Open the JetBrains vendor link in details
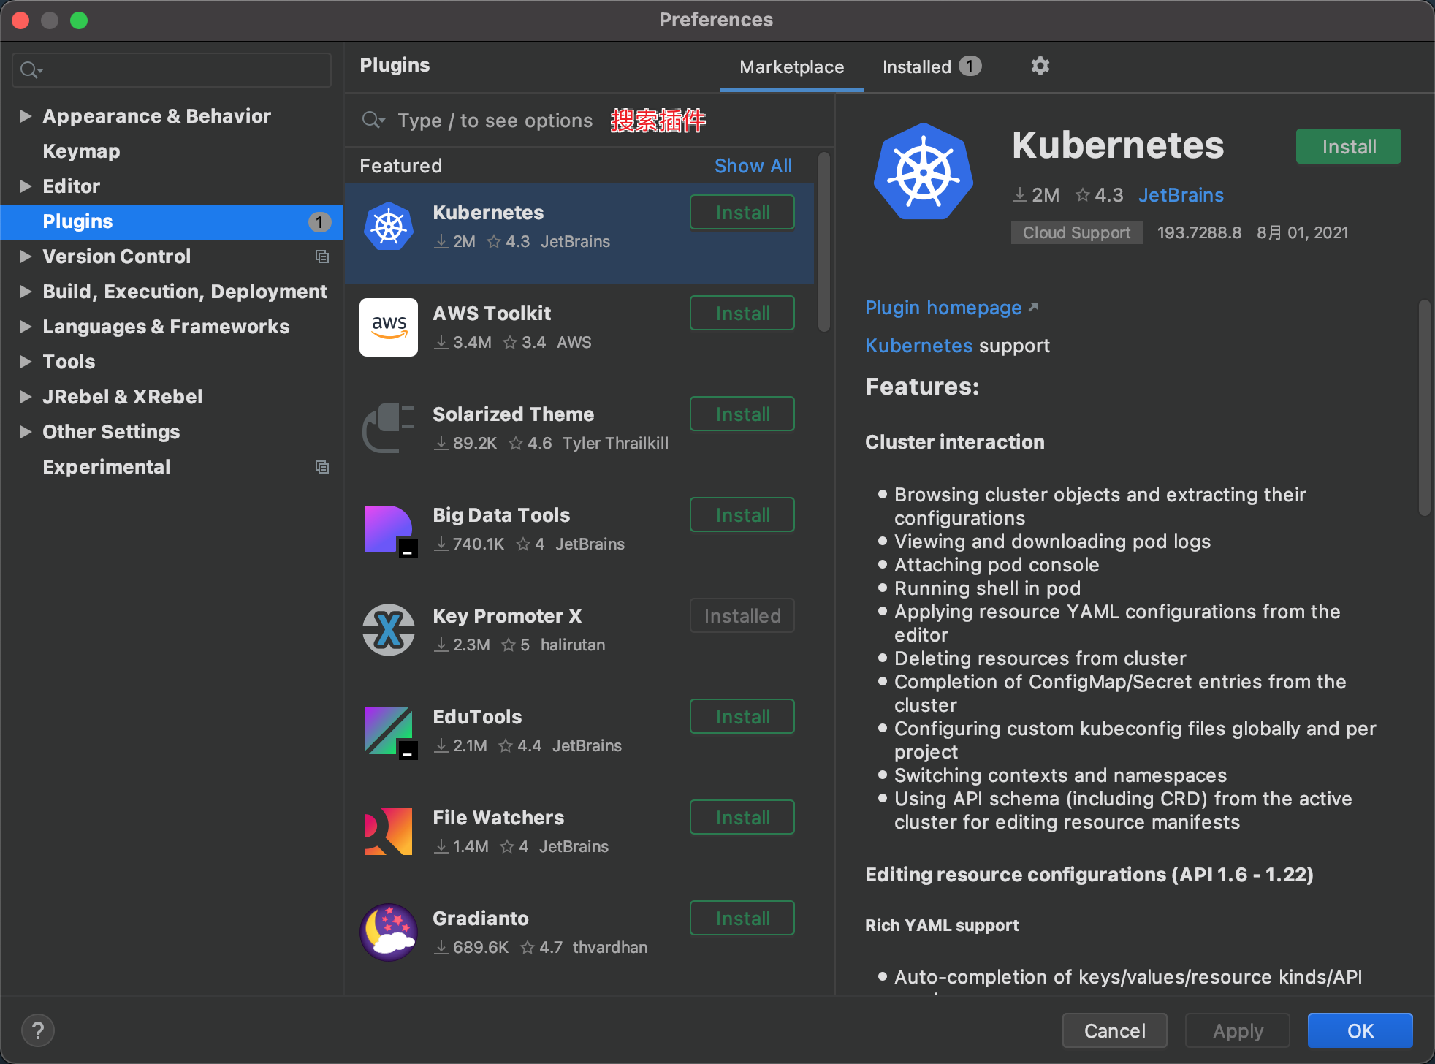This screenshot has height=1064, width=1435. coord(1181,195)
